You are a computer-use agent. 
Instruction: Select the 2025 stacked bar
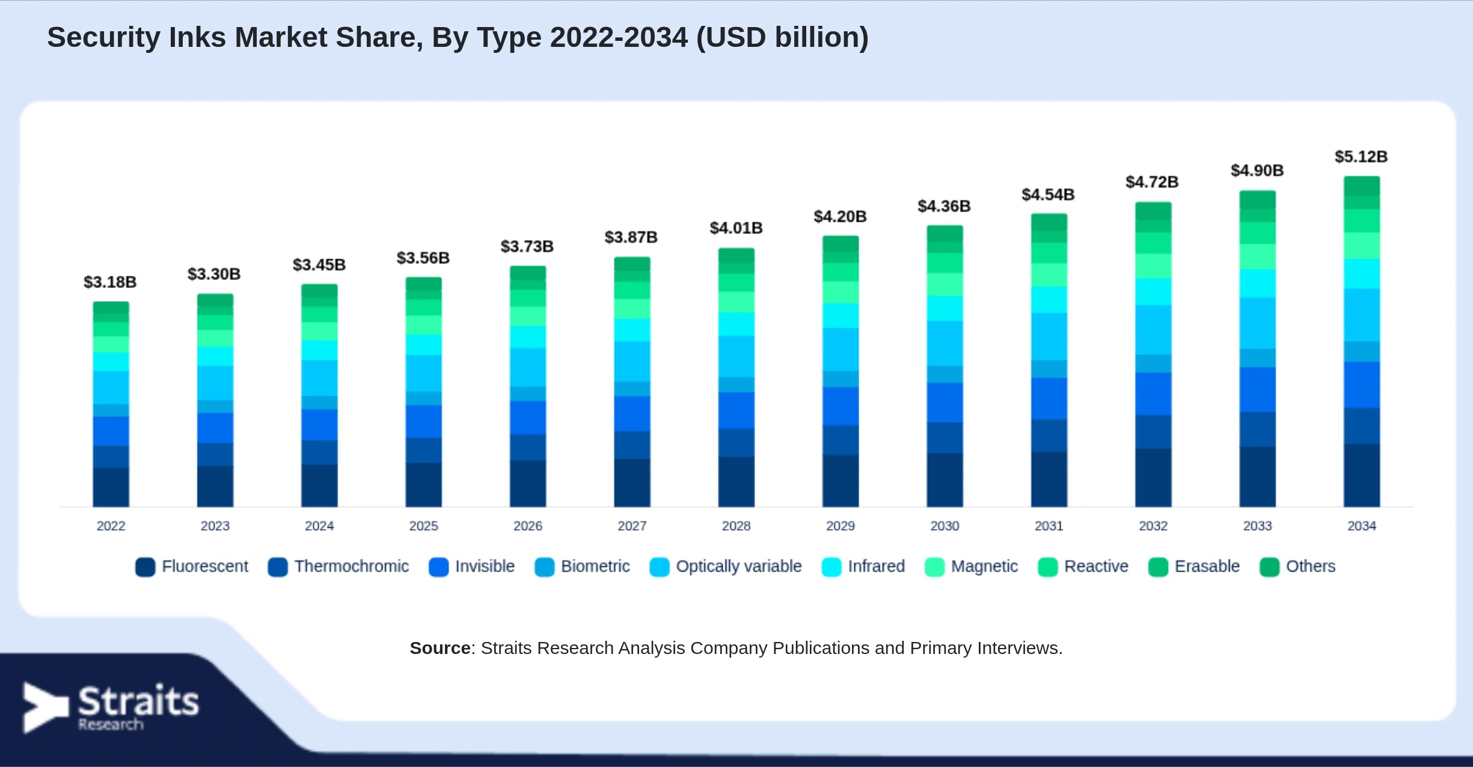click(424, 392)
